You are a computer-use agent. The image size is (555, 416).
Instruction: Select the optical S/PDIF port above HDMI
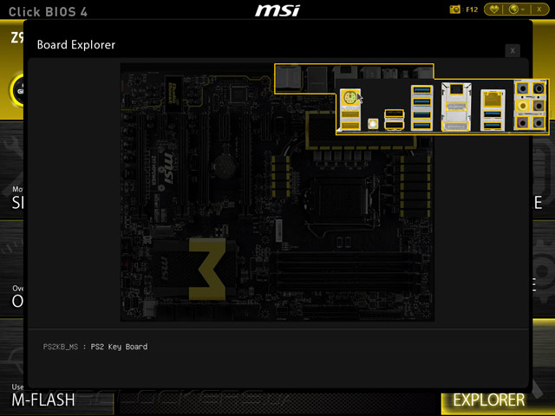tap(456, 88)
